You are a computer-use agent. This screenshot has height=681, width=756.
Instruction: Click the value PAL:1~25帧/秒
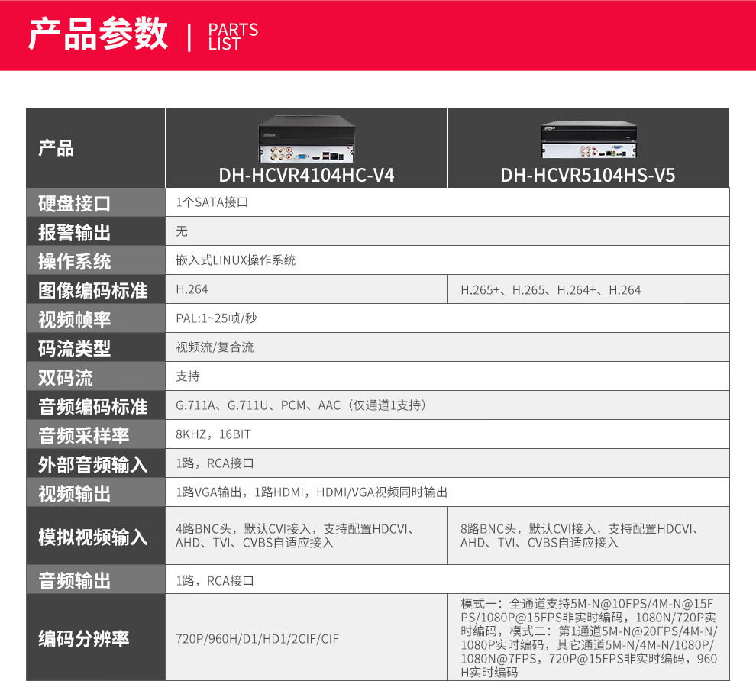coord(216,318)
